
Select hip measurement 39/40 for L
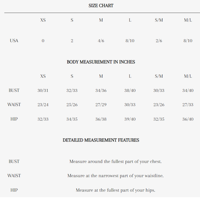click(130, 119)
